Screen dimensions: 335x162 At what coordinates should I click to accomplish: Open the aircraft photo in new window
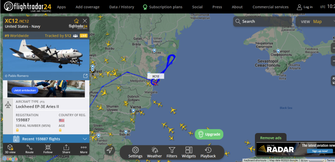click(x=85, y=76)
